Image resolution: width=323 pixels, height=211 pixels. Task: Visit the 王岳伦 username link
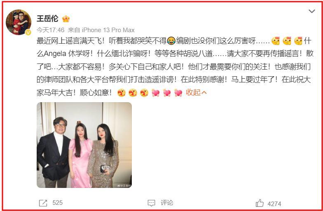pyautogui.click(x=47, y=19)
